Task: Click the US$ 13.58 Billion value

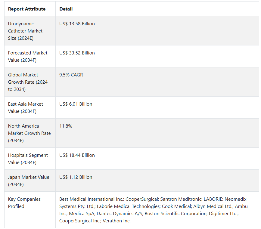Action: (x=77, y=24)
